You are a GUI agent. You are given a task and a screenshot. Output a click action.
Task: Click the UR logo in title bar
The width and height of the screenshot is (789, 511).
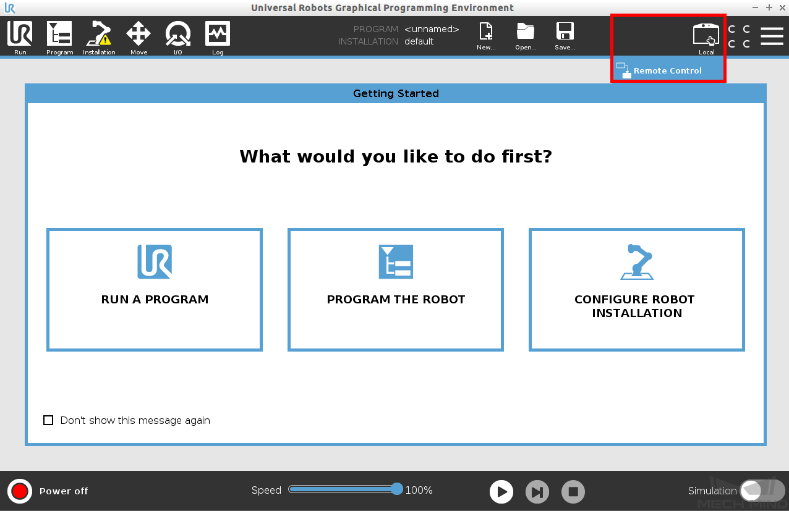[x=9, y=8]
